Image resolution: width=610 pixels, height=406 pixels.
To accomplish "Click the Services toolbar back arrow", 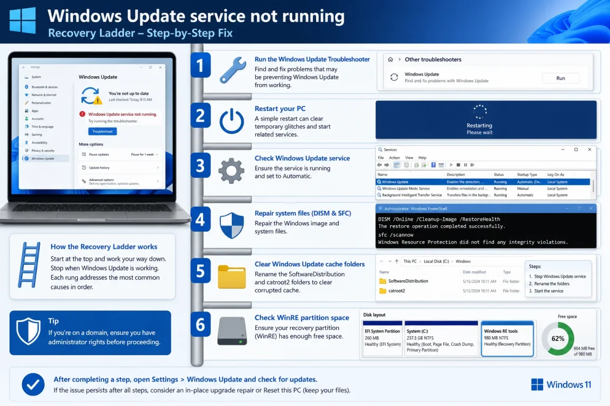I will click(379, 165).
